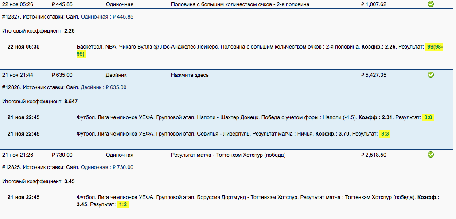This screenshot has height=219, width=456.
Task: Collapse the 21 ноя 21:26 bet row
Action: (x=18, y=155)
